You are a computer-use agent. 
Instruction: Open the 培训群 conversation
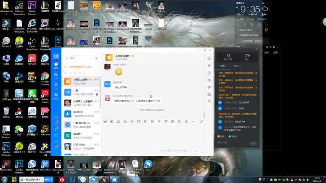(x=81, y=136)
